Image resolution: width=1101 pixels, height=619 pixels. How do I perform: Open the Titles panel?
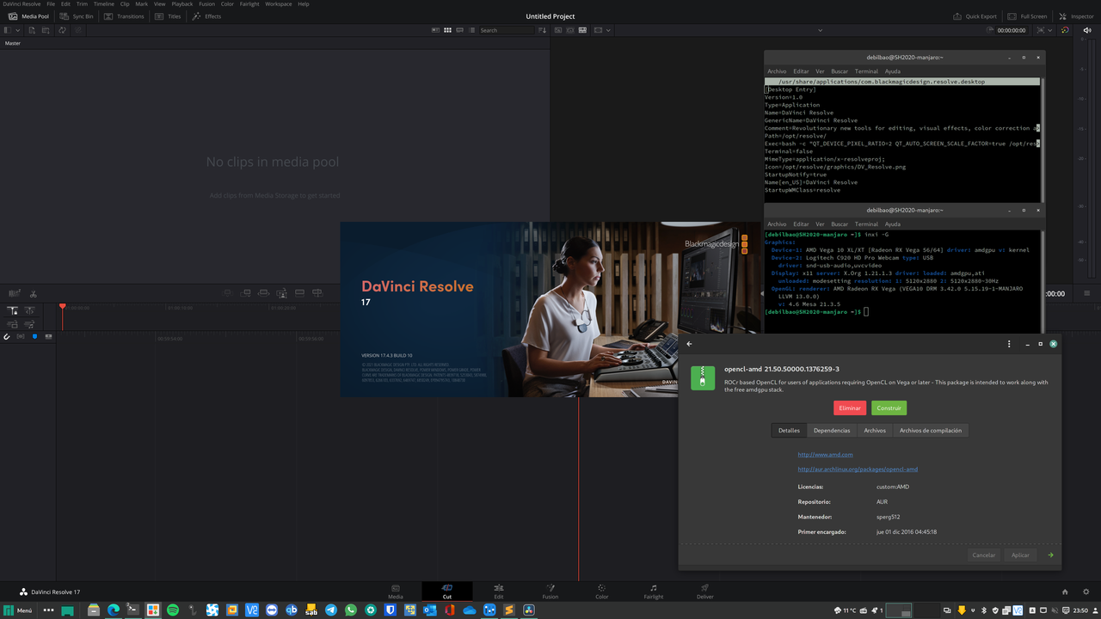click(x=168, y=16)
